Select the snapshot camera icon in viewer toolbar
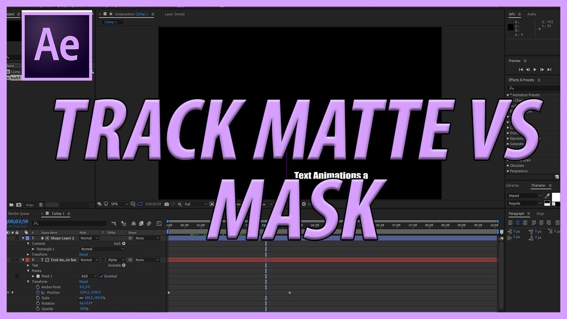The height and width of the screenshot is (319, 567). 167,204
